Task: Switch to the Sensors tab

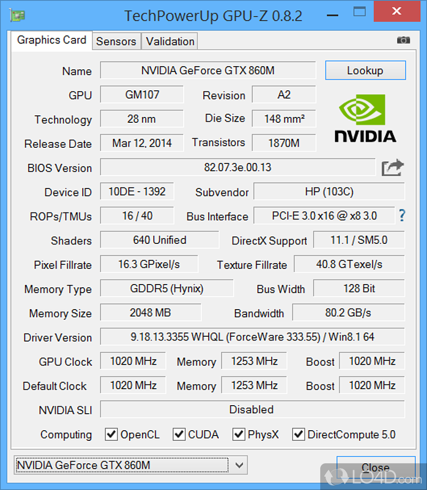Action: click(116, 41)
